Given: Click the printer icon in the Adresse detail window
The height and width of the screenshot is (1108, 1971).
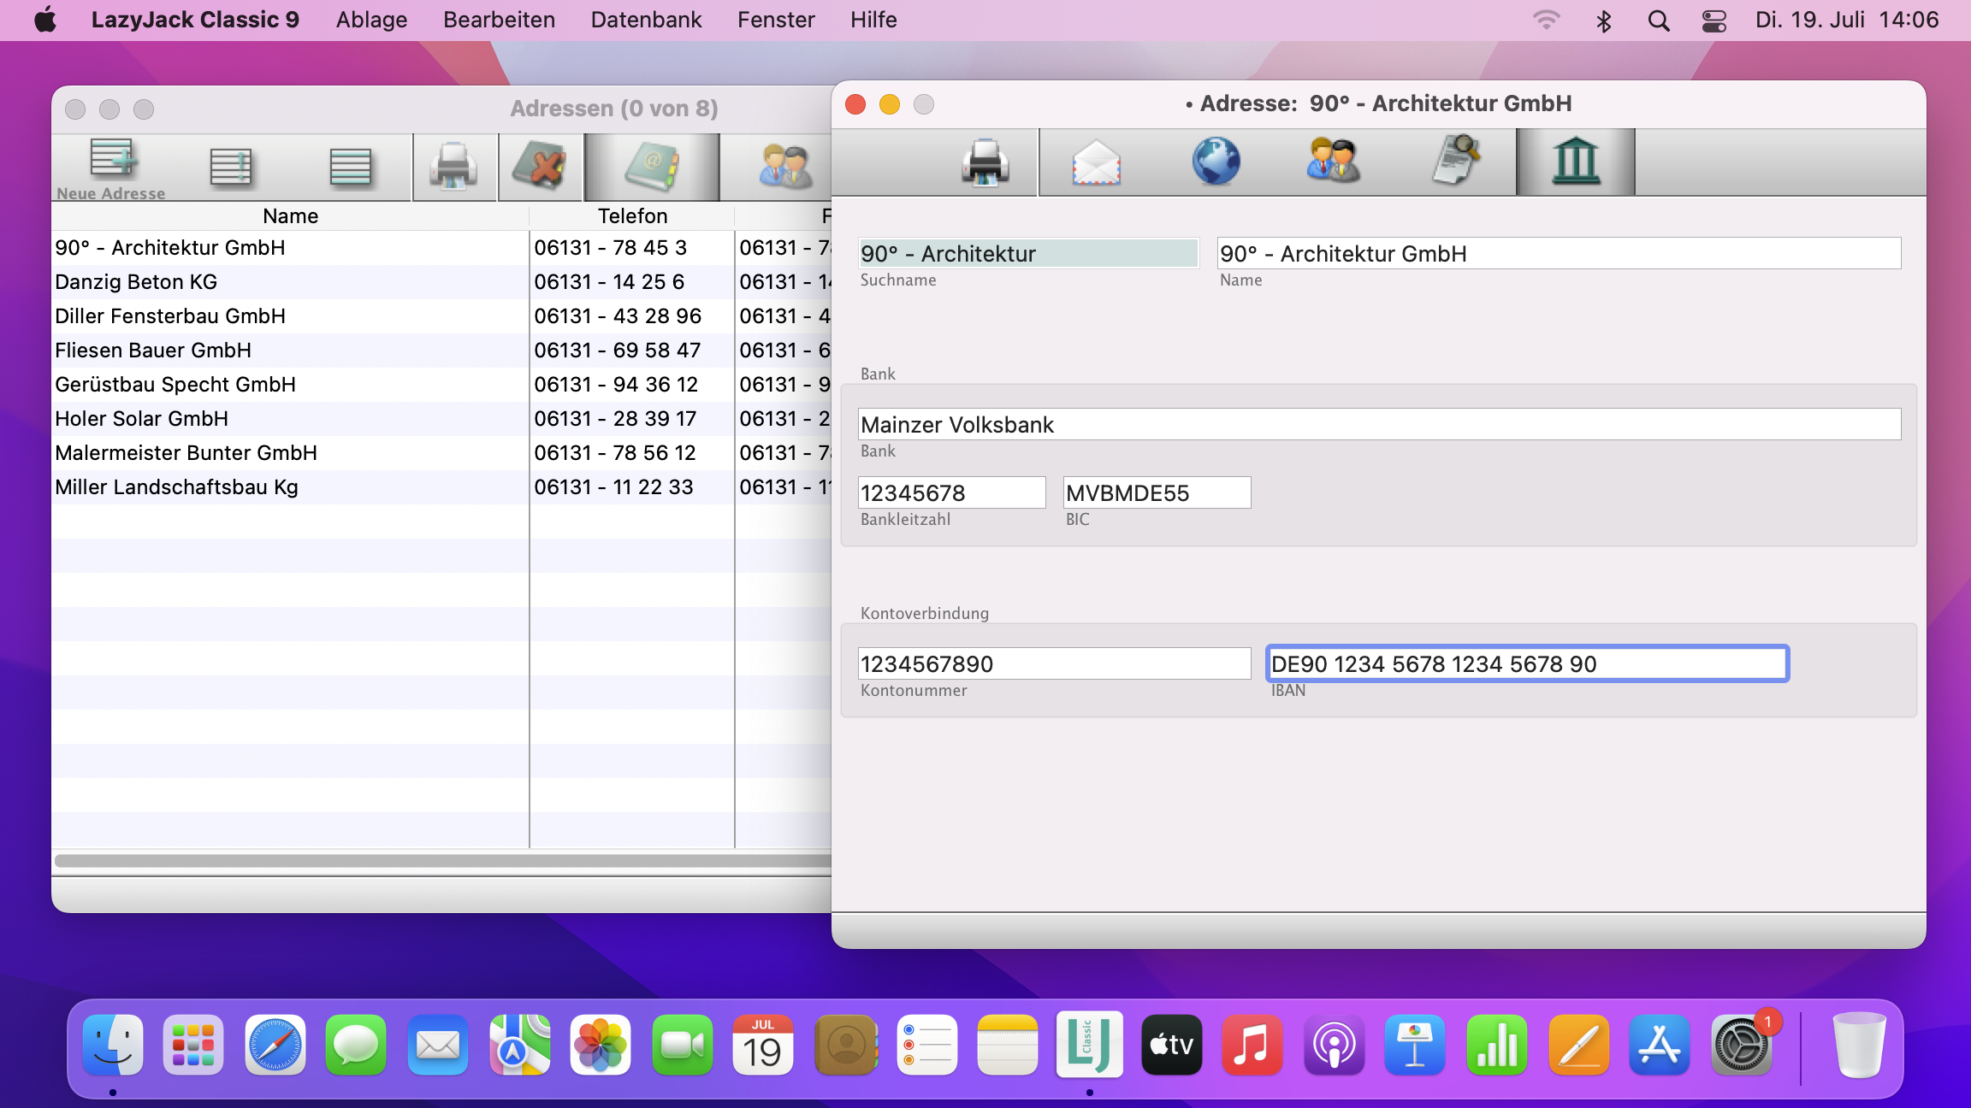Looking at the screenshot, I should pyautogui.click(x=985, y=162).
